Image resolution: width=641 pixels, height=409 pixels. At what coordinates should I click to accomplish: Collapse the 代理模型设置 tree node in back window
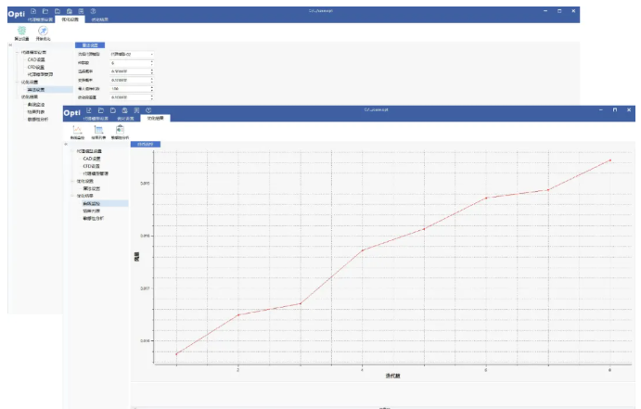tap(17, 52)
